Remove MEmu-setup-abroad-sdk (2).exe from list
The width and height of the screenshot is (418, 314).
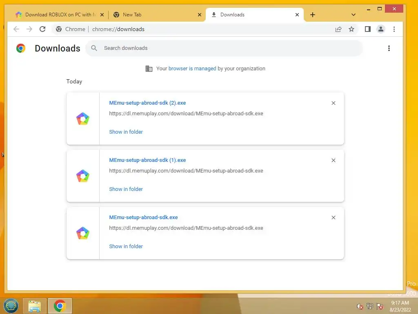coord(333,103)
